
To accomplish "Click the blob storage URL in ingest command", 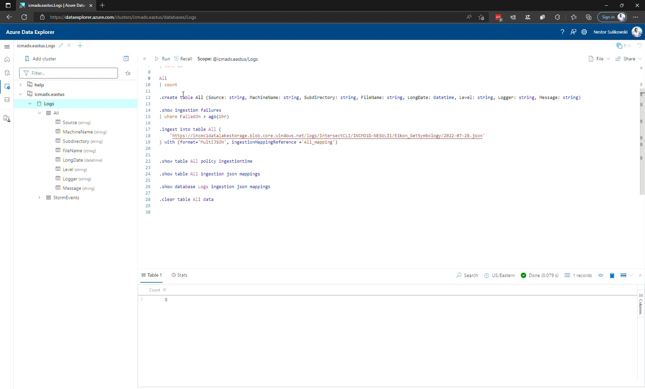I will pyautogui.click(x=327, y=136).
